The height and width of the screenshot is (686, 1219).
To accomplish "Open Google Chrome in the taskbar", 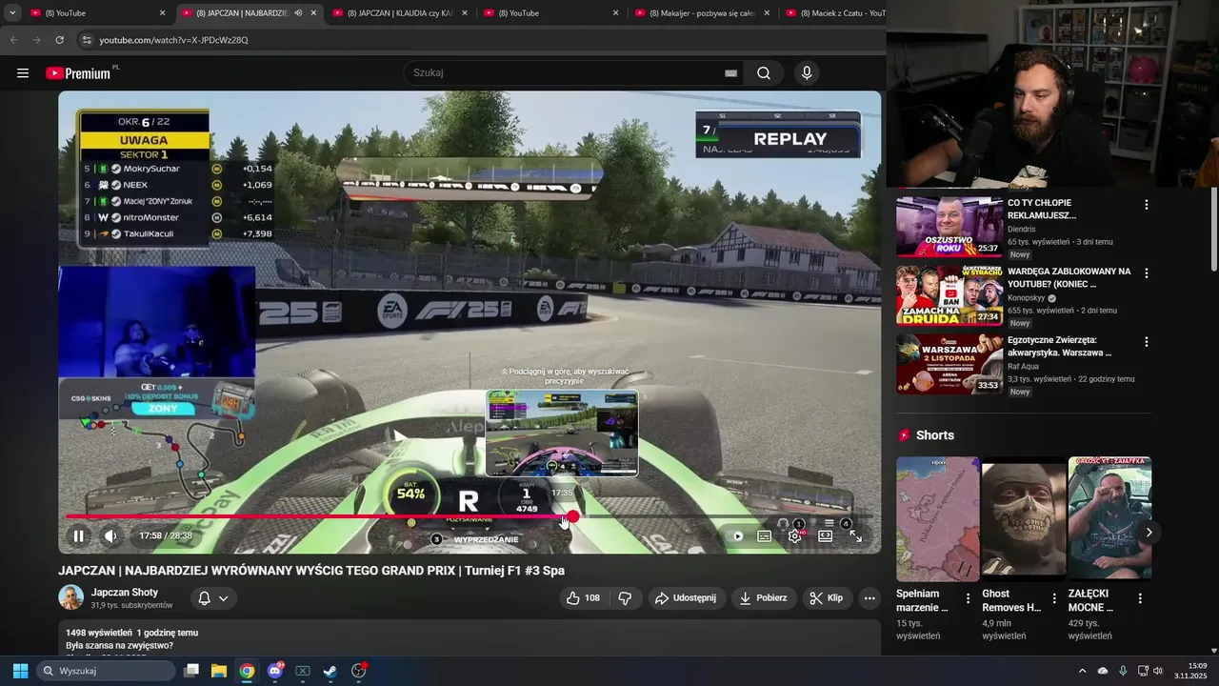I will 247,671.
